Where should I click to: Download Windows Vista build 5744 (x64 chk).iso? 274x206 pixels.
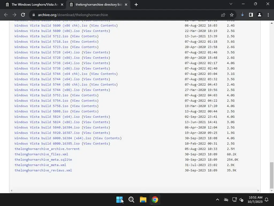[x=51, y=74]
